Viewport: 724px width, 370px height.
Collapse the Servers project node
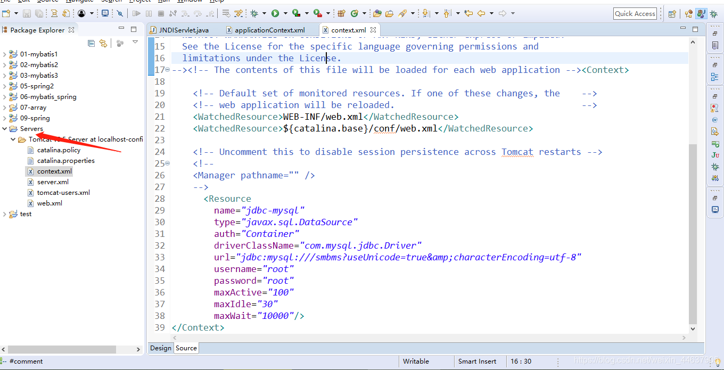pyautogui.click(x=5, y=129)
